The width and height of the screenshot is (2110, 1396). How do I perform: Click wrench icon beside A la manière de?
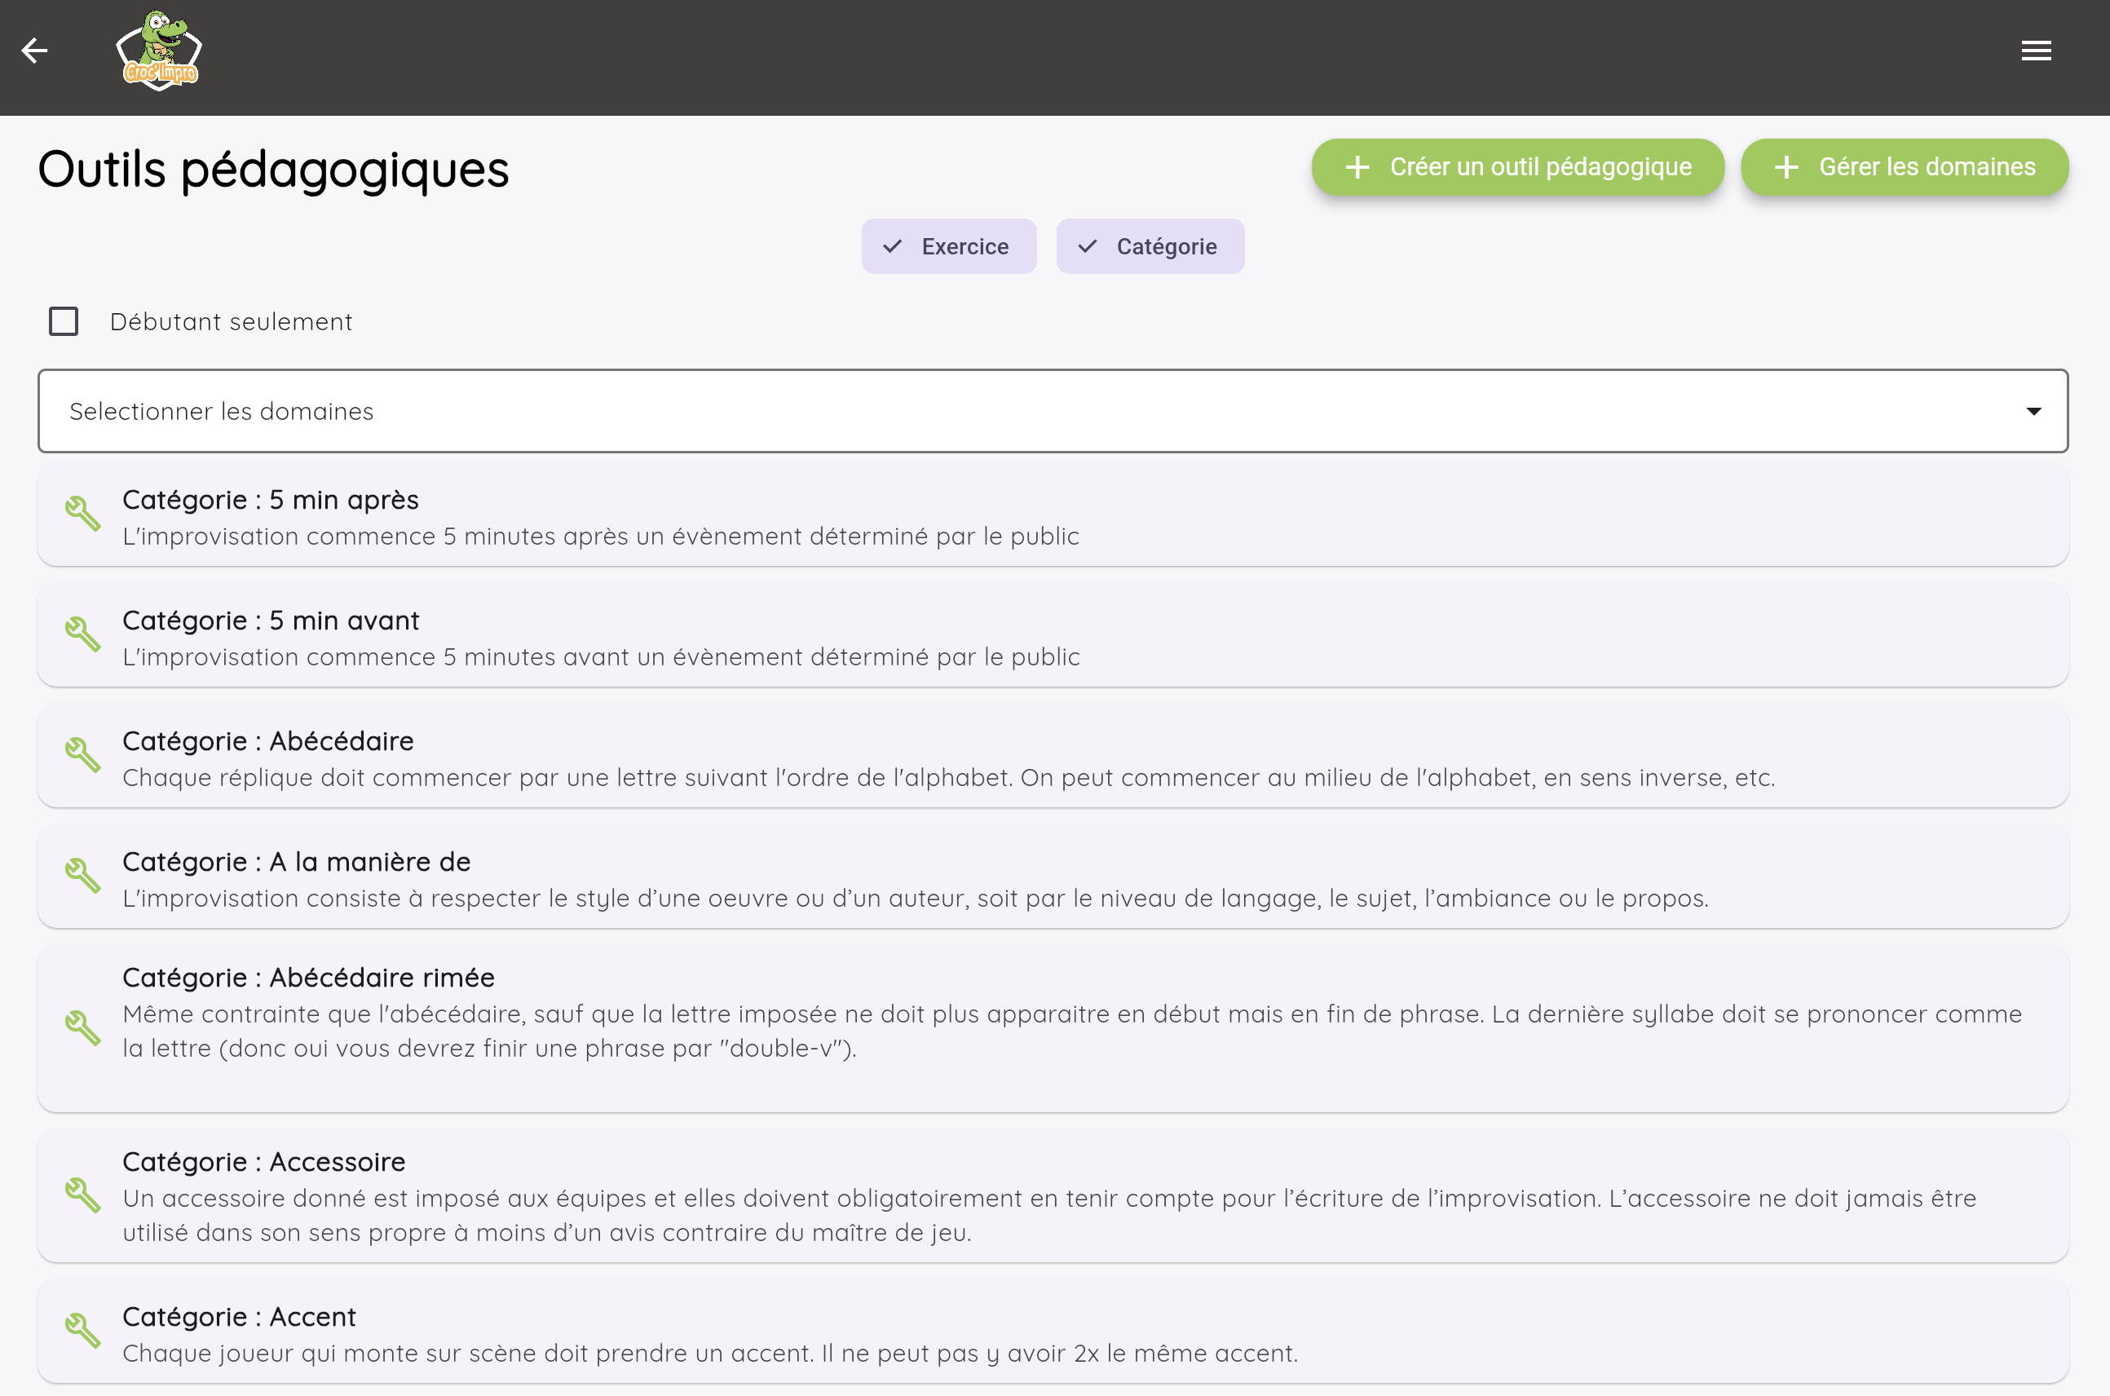click(83, 876)
